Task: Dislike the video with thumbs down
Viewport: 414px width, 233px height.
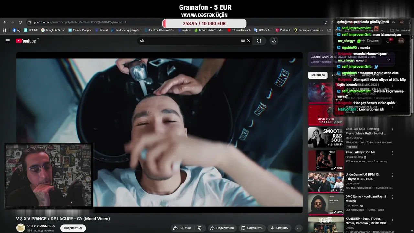Action: (x=200, y=228)
